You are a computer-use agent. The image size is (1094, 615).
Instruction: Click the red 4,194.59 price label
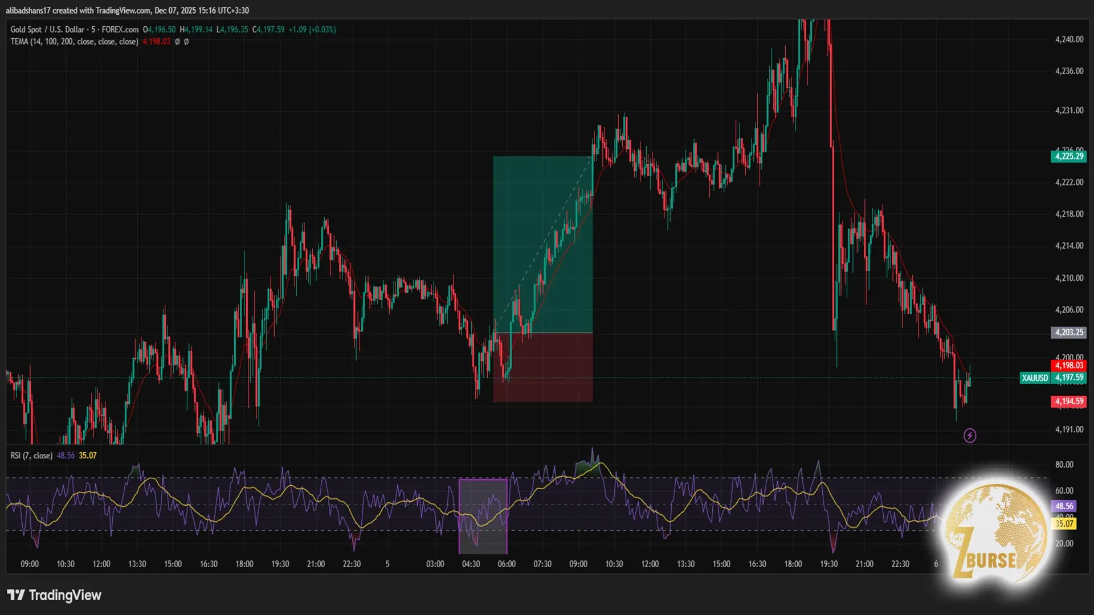click(x=1068, y=401)
